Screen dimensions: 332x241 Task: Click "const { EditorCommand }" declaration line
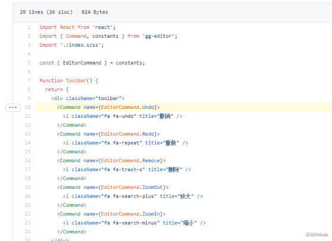(x=92, y=63)
